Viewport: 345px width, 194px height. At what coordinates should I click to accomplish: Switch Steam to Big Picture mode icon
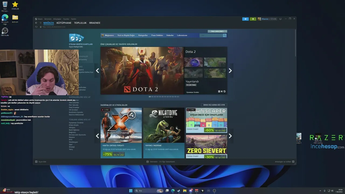tap(280, 19)
